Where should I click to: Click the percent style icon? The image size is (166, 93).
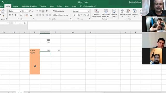click(x=79, y=15)
